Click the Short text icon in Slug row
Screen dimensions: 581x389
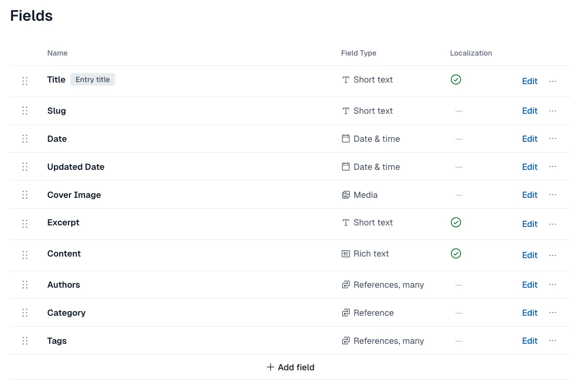click(345, 111)
